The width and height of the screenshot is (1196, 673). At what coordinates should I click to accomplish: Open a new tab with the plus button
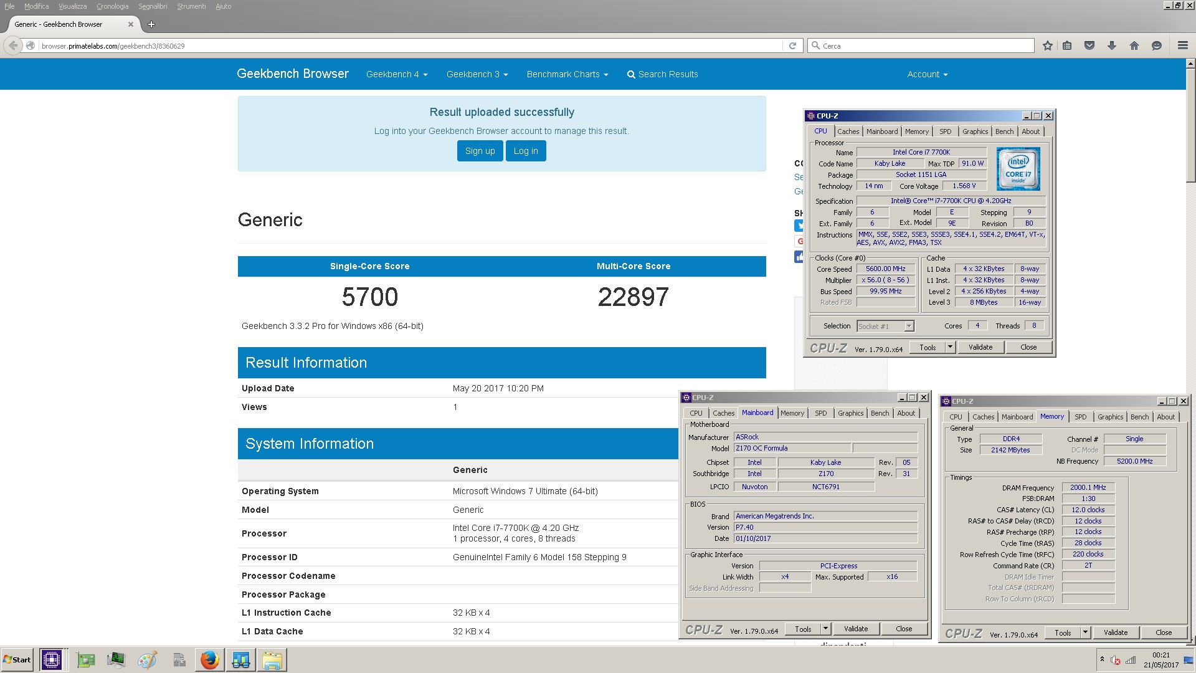151,24
